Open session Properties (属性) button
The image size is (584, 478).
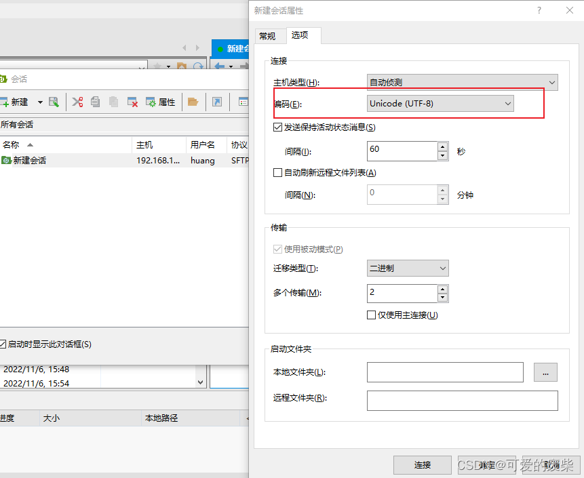[x=161, y=102]
